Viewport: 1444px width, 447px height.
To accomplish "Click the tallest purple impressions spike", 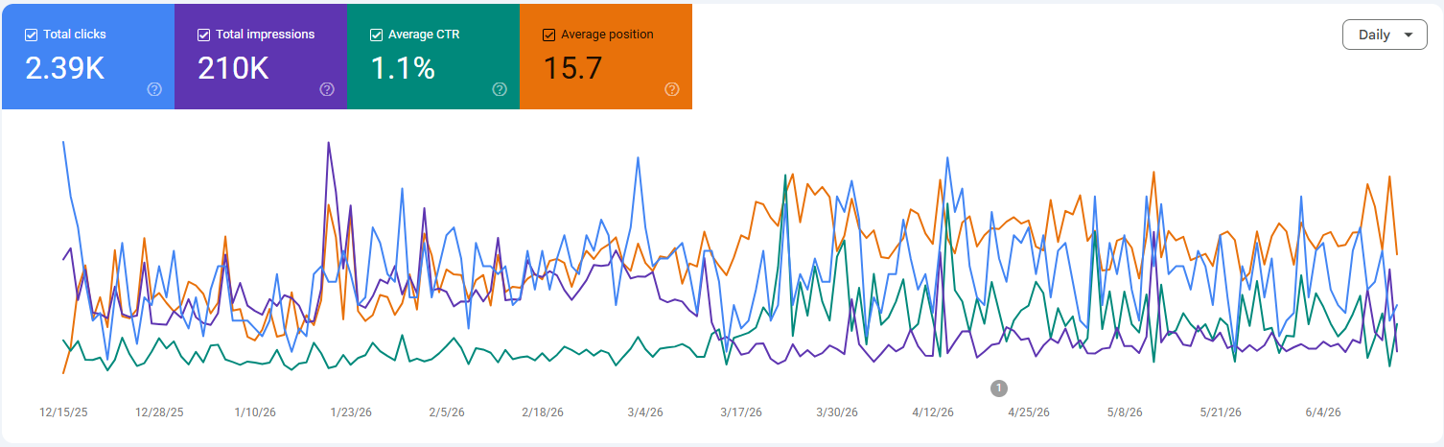I will coord(329,144).
